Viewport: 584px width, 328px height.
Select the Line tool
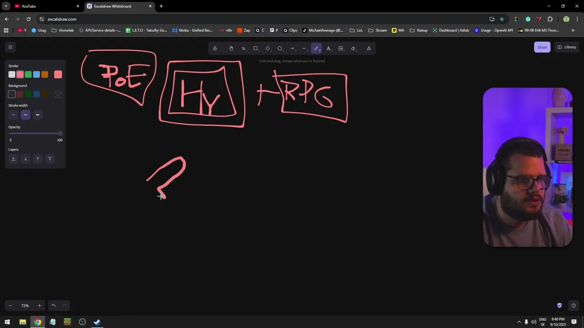click(304, 48)
